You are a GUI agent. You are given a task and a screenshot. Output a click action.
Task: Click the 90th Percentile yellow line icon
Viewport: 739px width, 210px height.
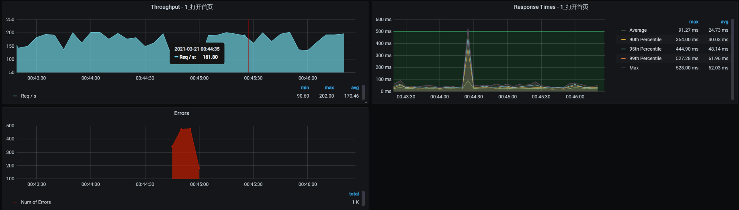(623, 40)
